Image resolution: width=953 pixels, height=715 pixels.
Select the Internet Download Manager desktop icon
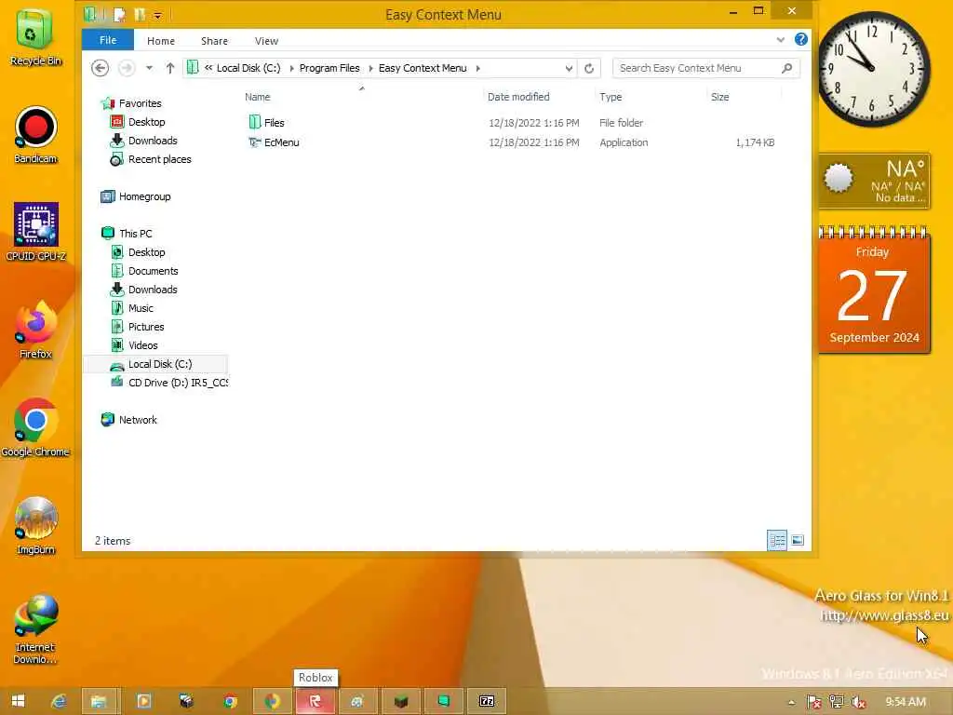(x=35, y=628)
